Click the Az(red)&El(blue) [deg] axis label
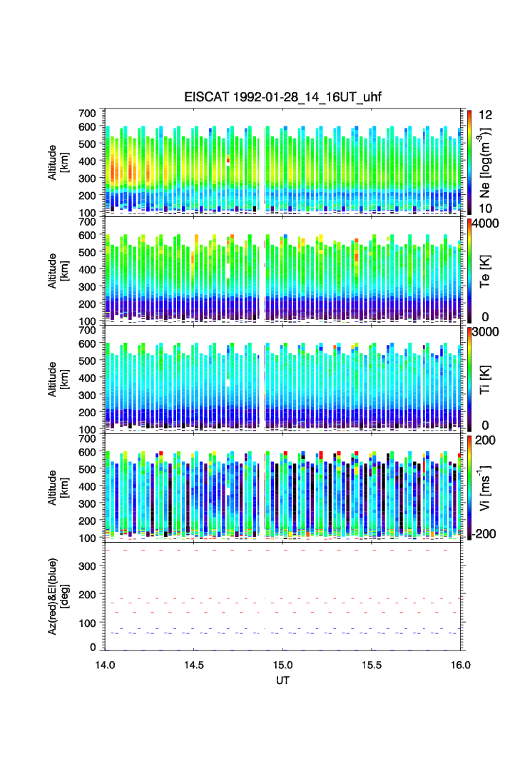 click(x=58, y=596)
